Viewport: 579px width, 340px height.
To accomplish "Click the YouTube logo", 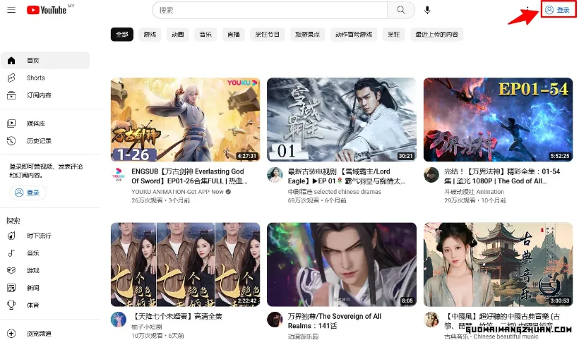I will [47, 10].
